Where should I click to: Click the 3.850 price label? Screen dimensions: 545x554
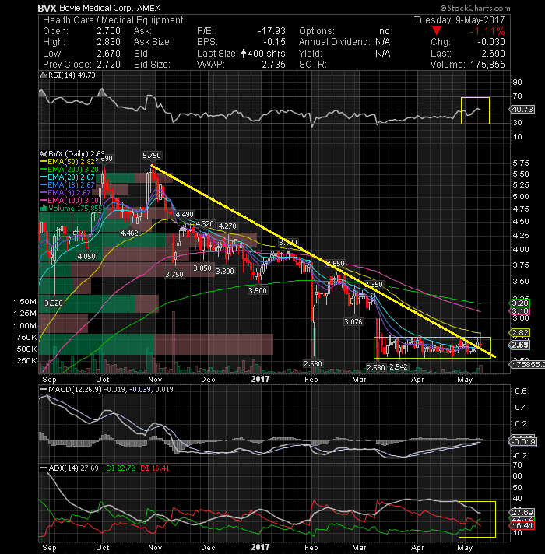[202, 268]
